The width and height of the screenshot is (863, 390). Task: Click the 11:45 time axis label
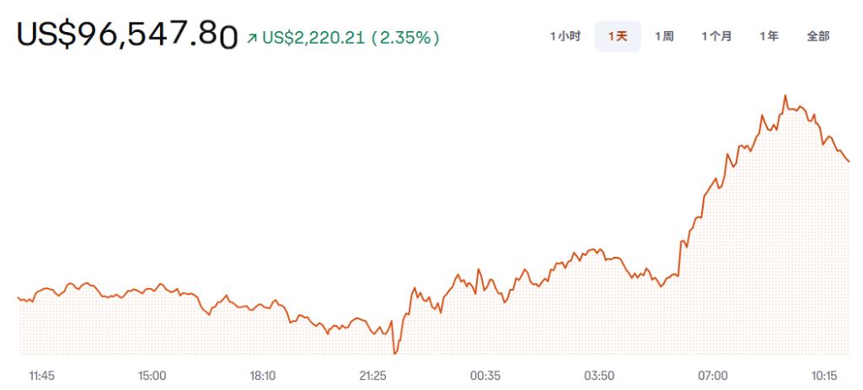tap(41, 376)
